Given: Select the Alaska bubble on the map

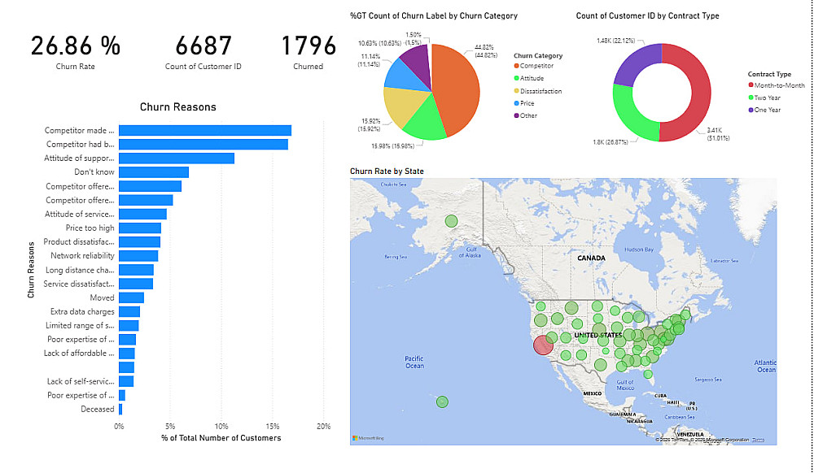Looking at the screenshot, I should 451,221.
